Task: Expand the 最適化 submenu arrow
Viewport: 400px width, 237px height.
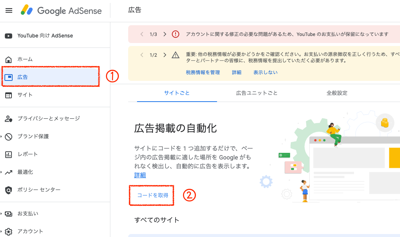Action: pos(1,172)
